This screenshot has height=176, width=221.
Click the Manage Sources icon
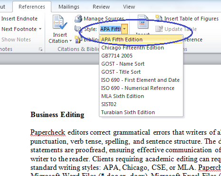tap(78, 19)
